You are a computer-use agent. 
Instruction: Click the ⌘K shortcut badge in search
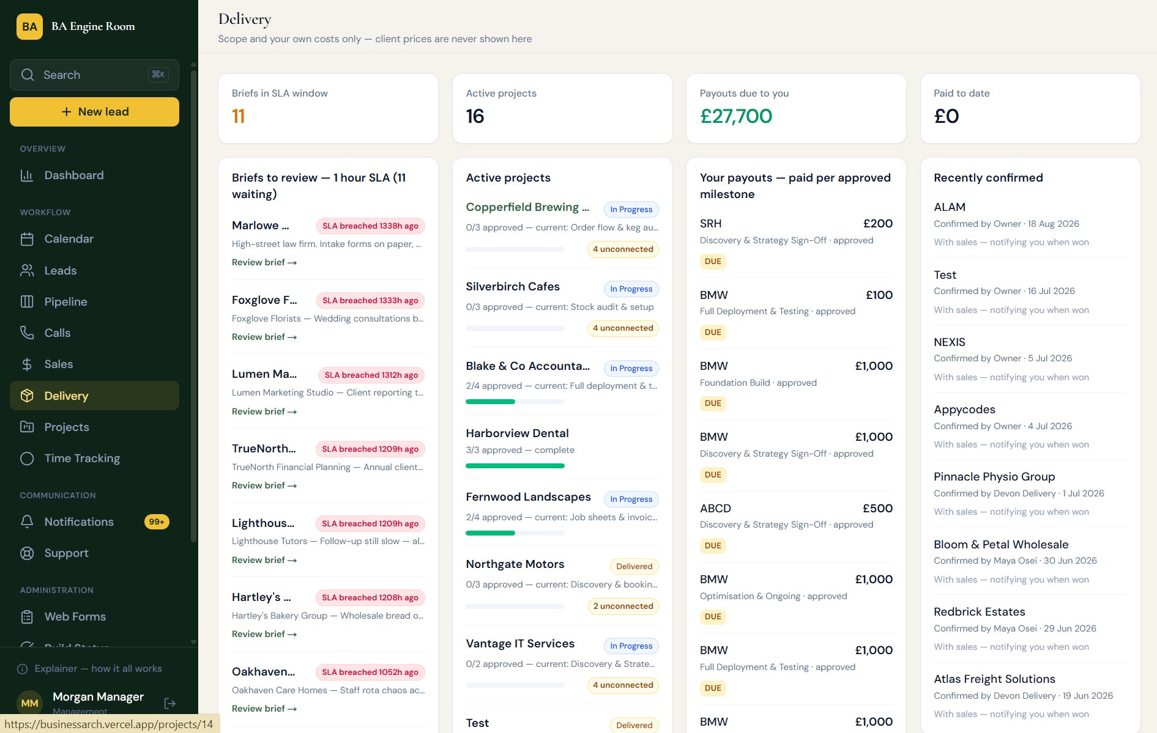tap(158, 75)
